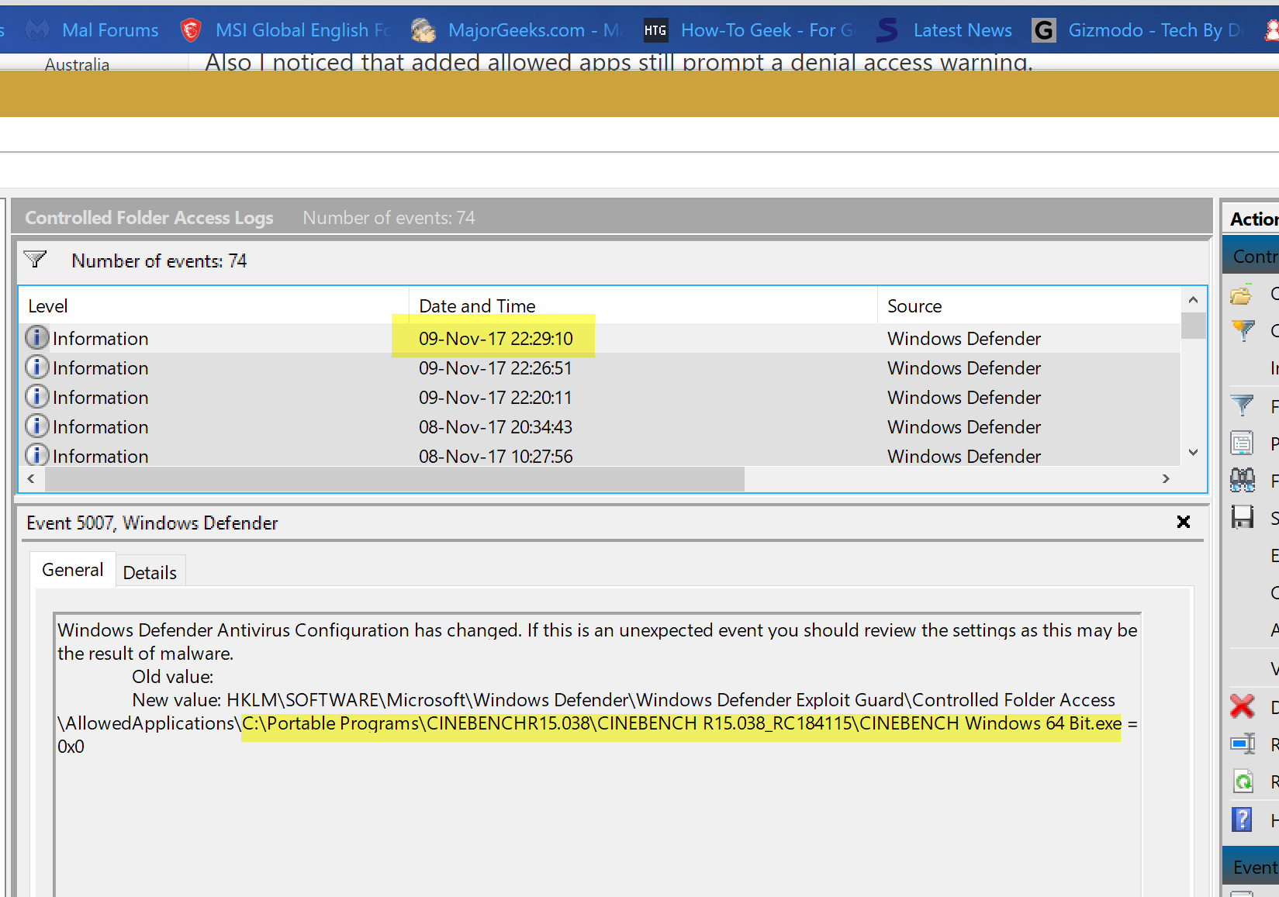Click the horizontal scrollbar right arrow
The height and width of the screenshot is (897, 1279).
tap(1166, 479)
